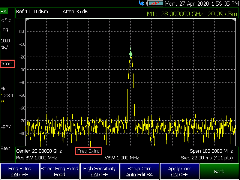Screen dimensions: 240x180
Task: Click the -80 y-axis label
Action: [x=22, y=133]
